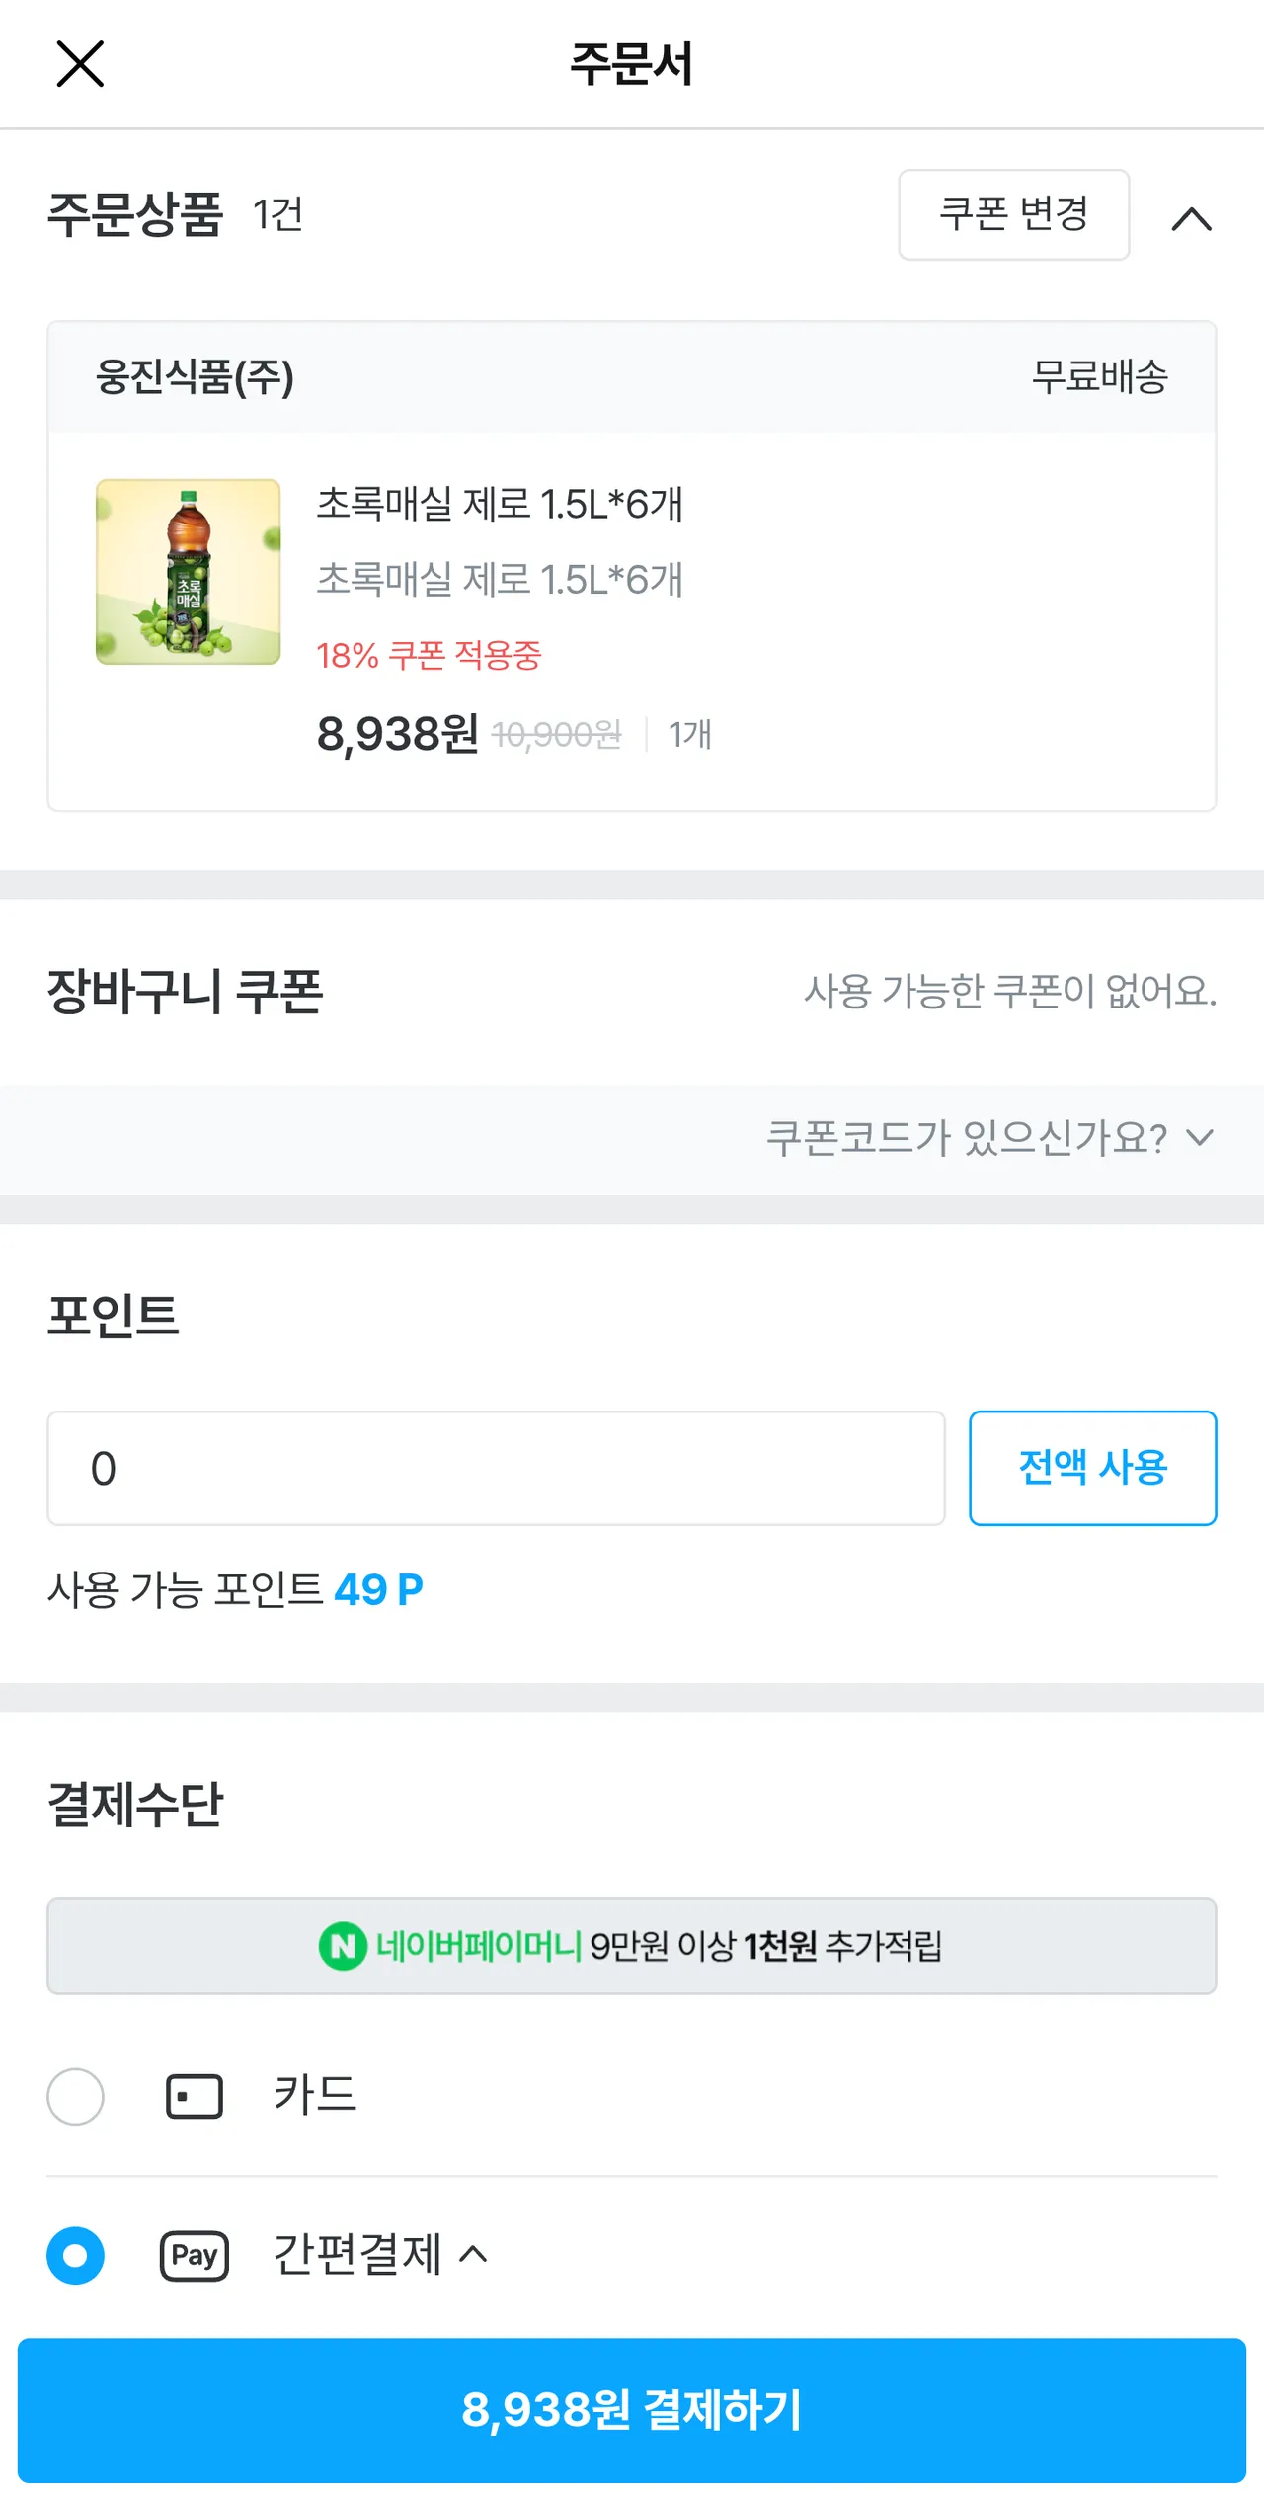
Task: Expand the 쿠폰코드가 있으신가요? dropdown
Action: click(989, 1138)
